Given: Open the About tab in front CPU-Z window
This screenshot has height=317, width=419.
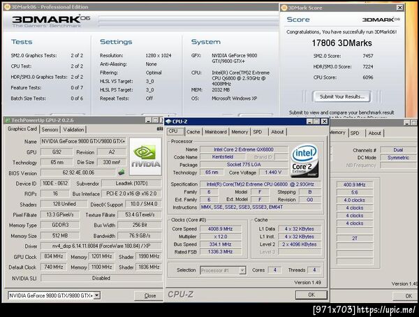Looking at the screenshot, I should click(277, 132).
